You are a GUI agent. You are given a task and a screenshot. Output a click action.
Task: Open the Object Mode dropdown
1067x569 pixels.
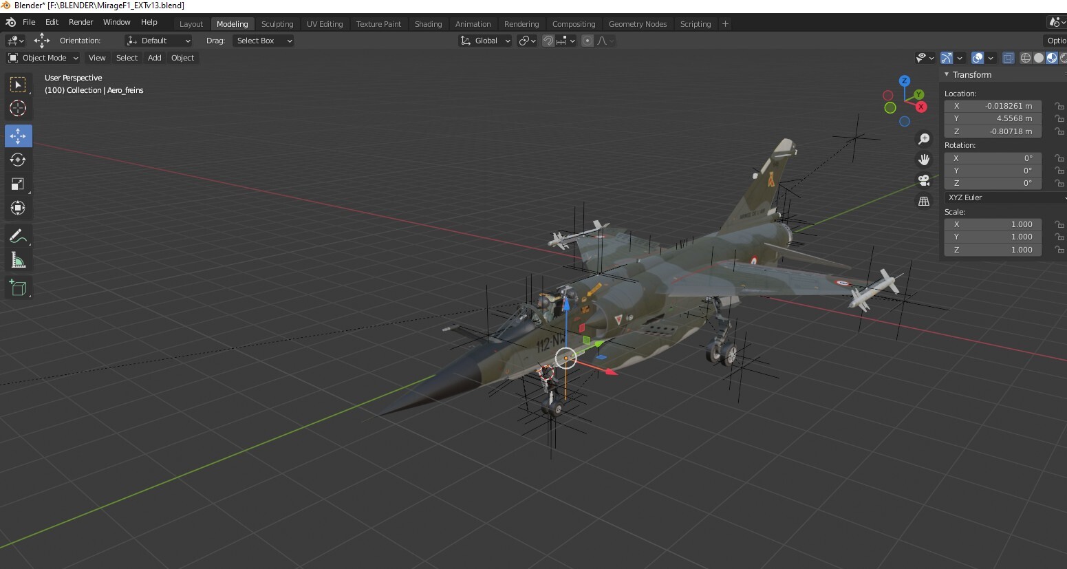tap(43, 58)
